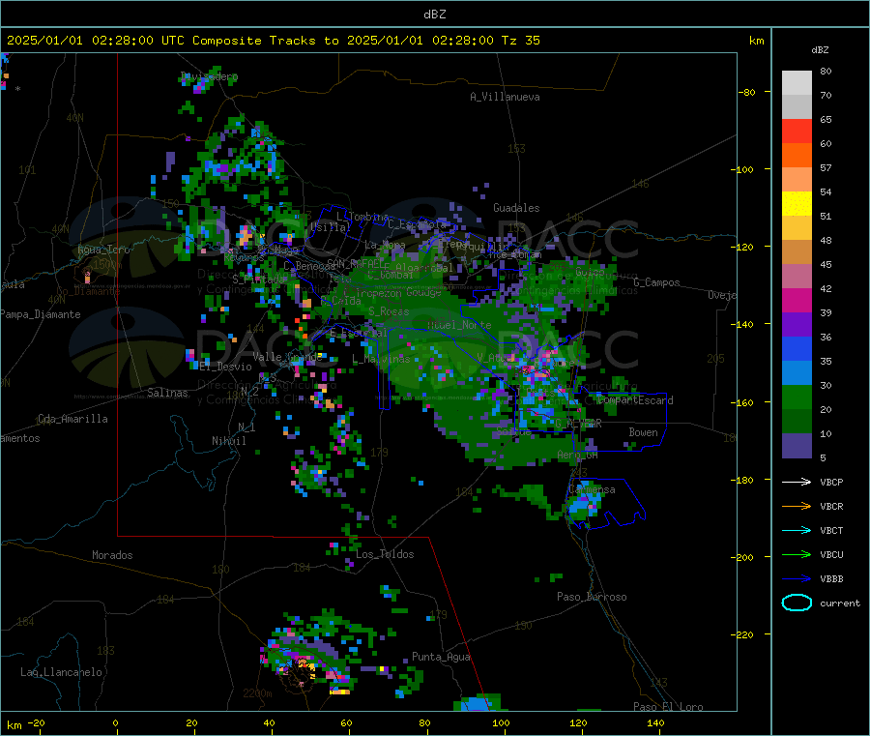
Task: Click the green VBCU arrow legend icon
Action: pos(797,554)
